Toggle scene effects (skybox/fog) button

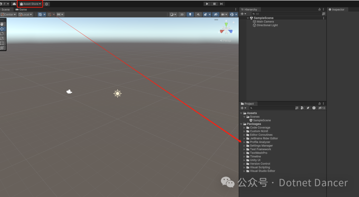click(205, 14)
